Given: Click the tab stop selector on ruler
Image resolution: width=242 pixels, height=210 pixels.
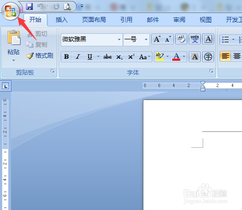Looking at the screenshot, I should pos(5,86).
